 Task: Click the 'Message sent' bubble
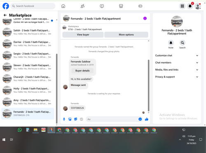pyautogui.click(x=78, y=85)
